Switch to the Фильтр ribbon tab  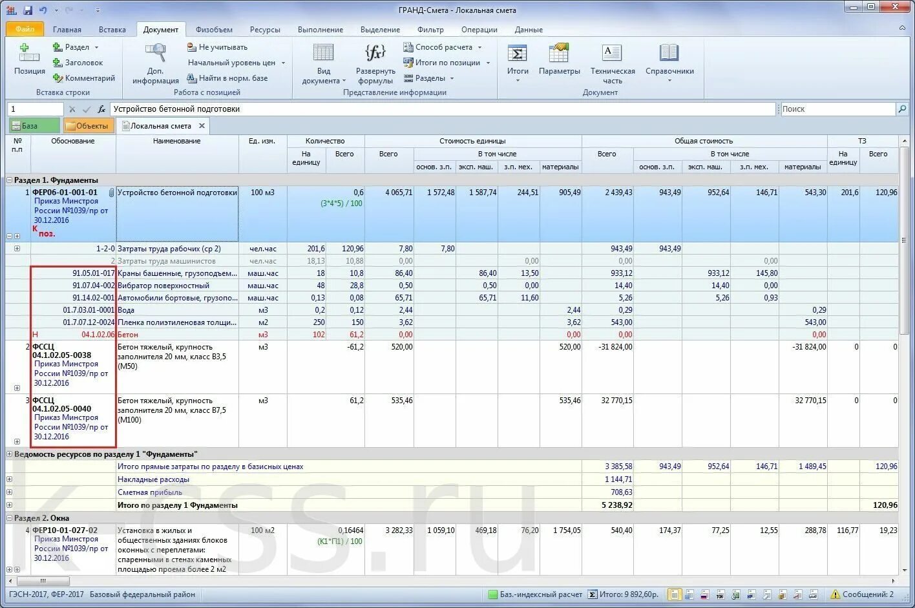click(430, 30)
